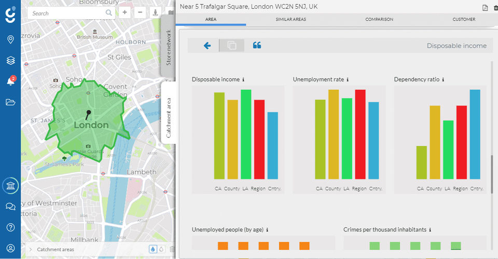The width and height of the screenshot is (498, 259).
Task: Click the magnifier icon in the Search box
Action: click(x=108, y=12)
